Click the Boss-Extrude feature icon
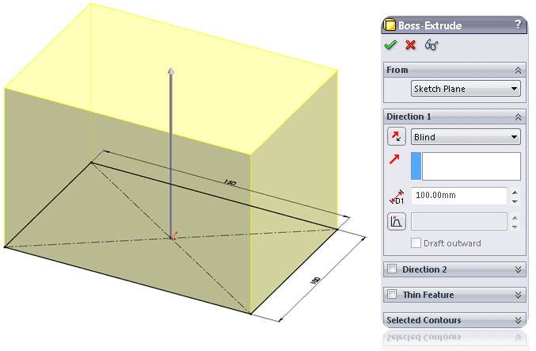This screenshot has width=536, height=351. coord(390,25)
